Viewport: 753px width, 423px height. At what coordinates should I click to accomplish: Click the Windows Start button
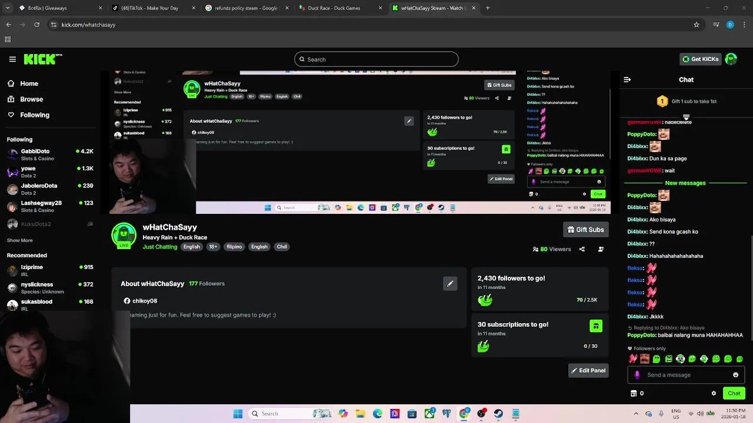tap(238, 414)
